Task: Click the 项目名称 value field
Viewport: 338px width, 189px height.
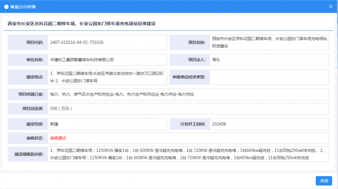Action: pos(269,43)
